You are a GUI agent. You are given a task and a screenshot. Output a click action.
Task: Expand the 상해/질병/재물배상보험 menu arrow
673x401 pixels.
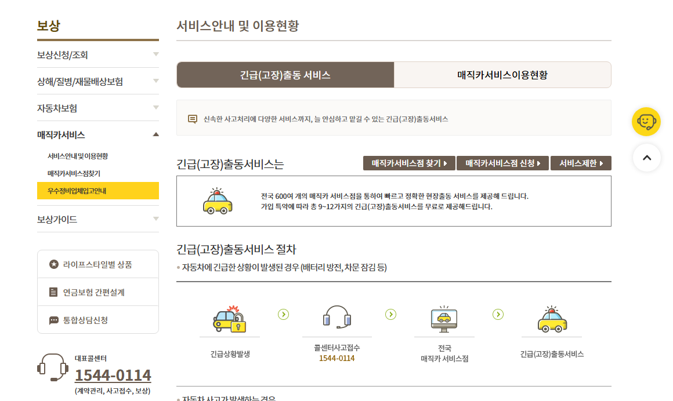point(156,81)
